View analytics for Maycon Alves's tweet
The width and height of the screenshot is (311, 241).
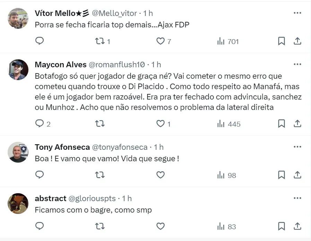(x=228, y=124)
